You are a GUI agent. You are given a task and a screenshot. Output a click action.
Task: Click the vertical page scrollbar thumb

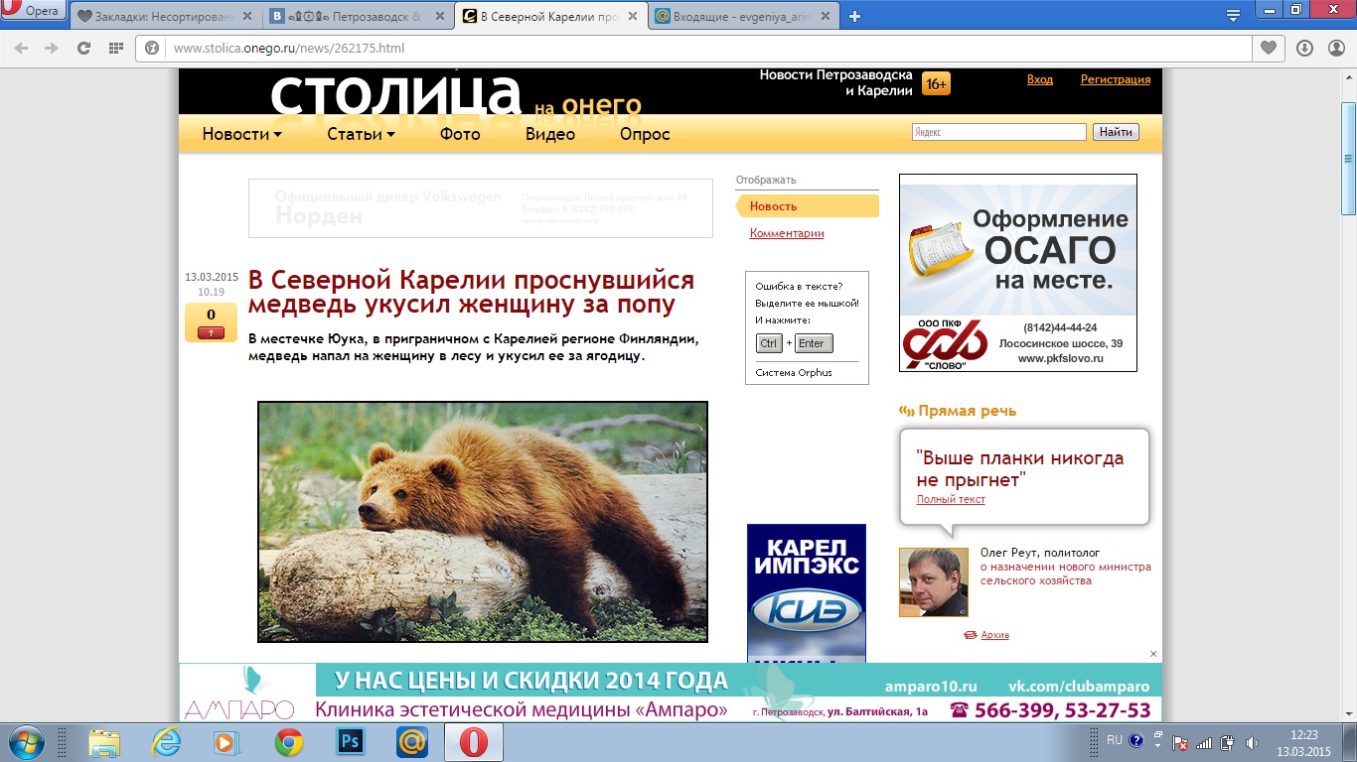(x=1348, y=159)
